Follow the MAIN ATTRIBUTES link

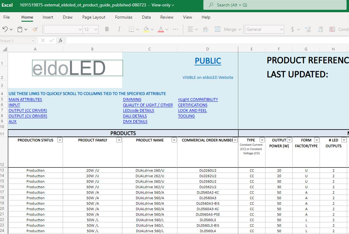coord(25,99)
